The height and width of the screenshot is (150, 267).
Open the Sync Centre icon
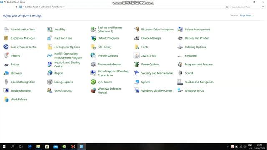93,82
